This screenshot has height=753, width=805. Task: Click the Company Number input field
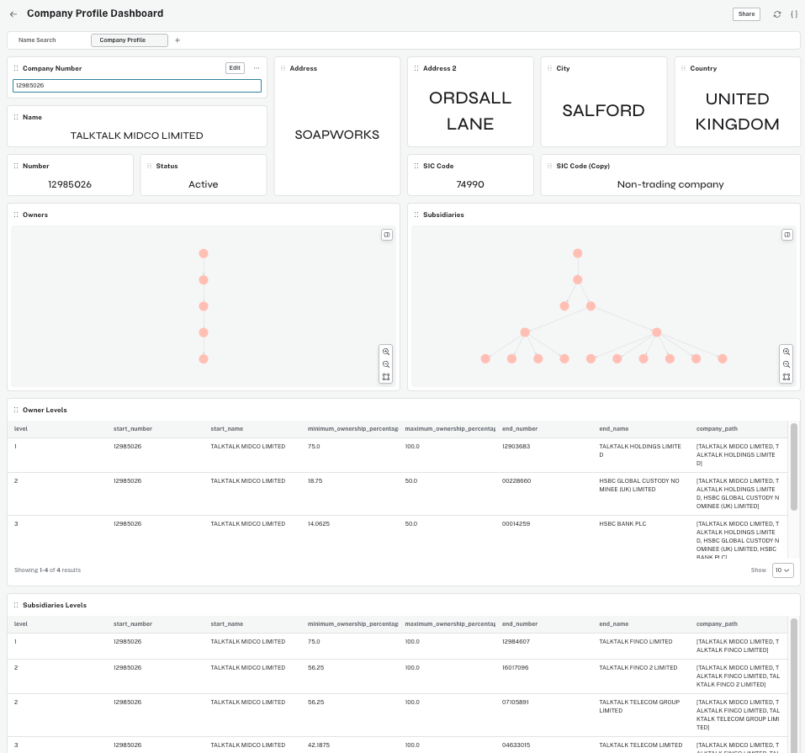click(136, 86)
